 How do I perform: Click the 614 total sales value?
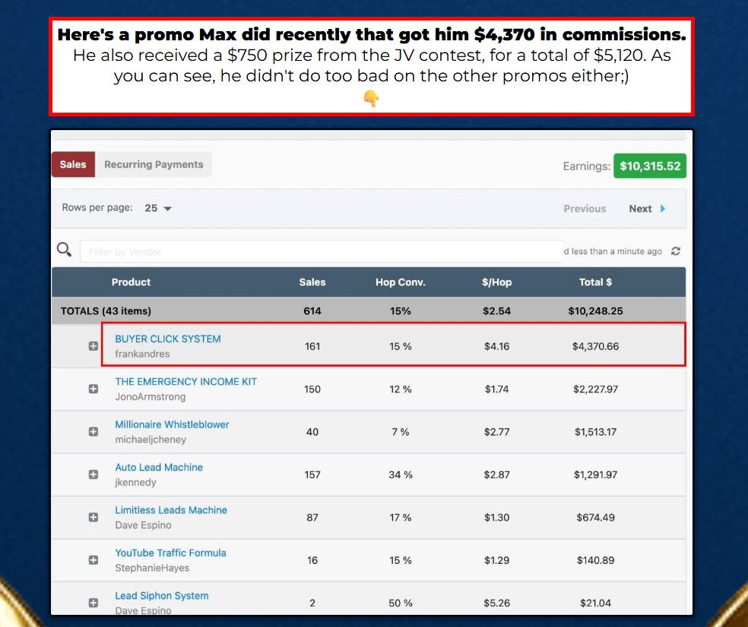tap(312, 311)
